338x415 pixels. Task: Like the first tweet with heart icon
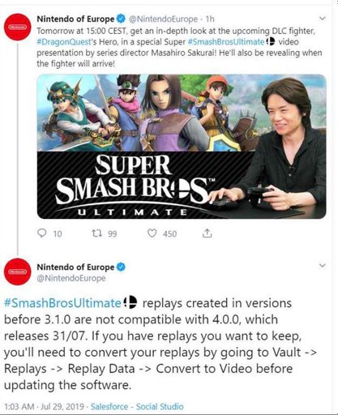pos(152,233)
